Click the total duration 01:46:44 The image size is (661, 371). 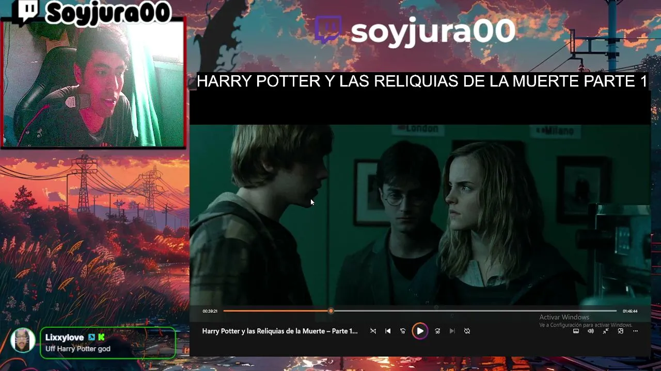click(630, 311)
